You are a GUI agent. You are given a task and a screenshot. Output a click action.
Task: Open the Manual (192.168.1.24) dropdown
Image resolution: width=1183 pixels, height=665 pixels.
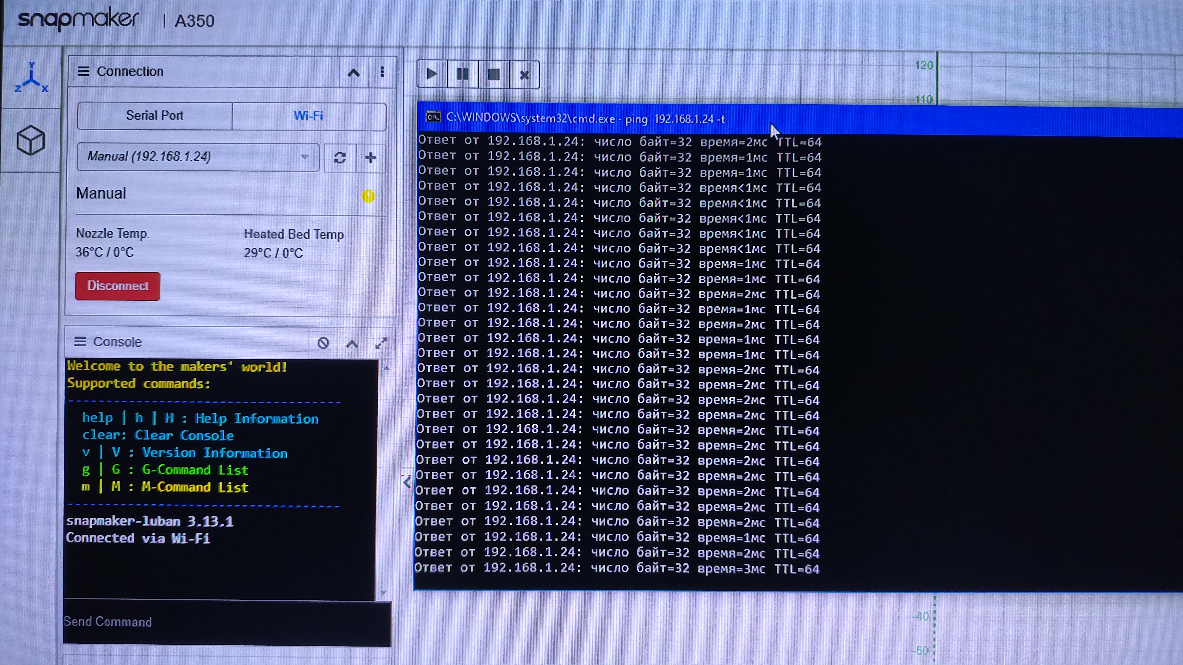point(198,157)
